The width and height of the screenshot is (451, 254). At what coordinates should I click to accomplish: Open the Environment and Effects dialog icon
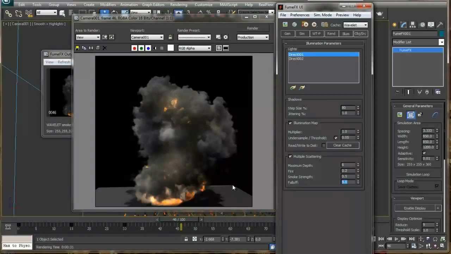225,37
